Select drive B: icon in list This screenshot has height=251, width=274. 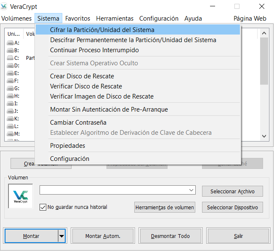point(10,51)
